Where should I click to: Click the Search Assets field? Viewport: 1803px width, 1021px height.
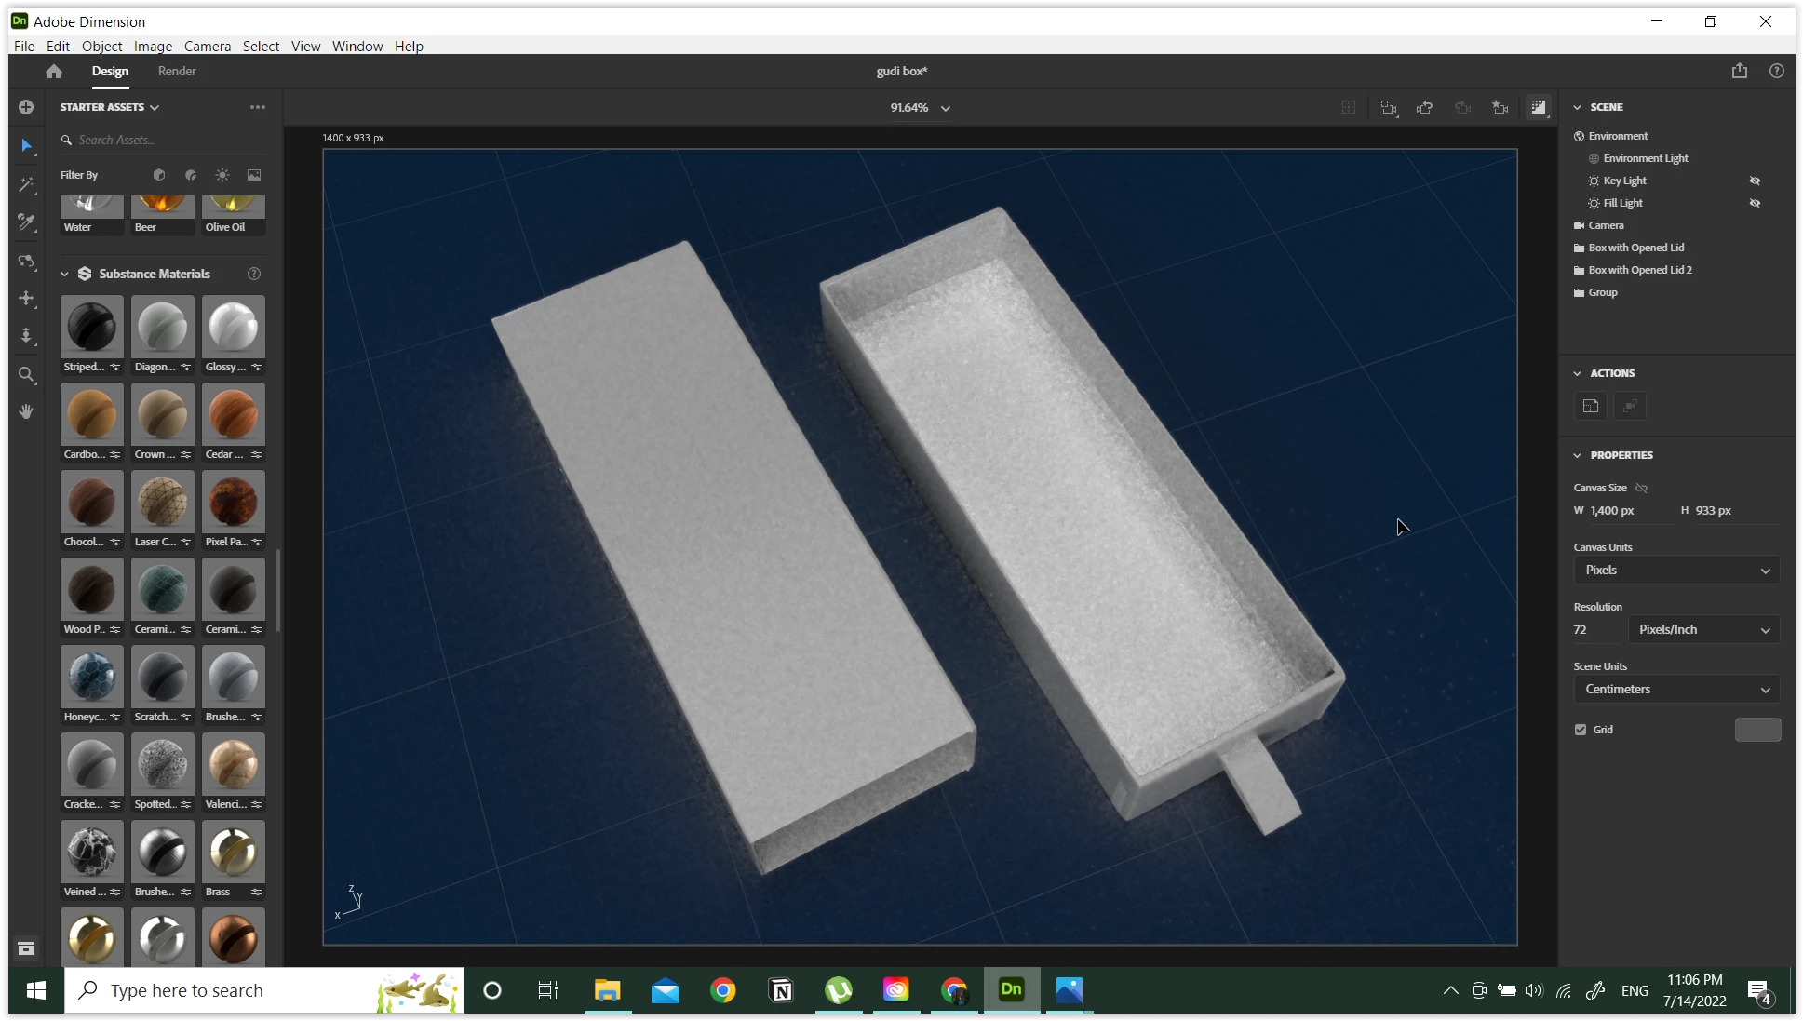[163, 140]
